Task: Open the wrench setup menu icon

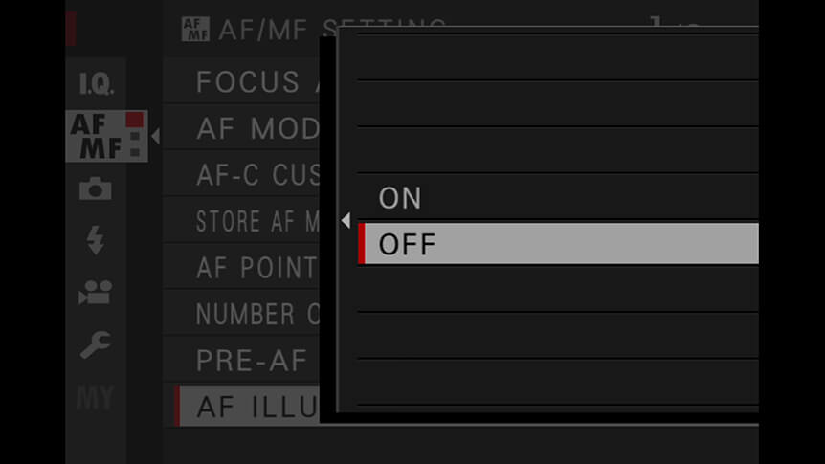Action: point(96,344)
